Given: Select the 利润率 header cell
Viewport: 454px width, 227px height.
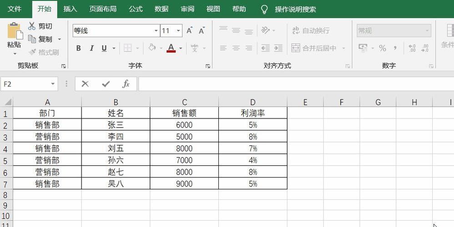Looking at the screenshot, I should 253,113.
